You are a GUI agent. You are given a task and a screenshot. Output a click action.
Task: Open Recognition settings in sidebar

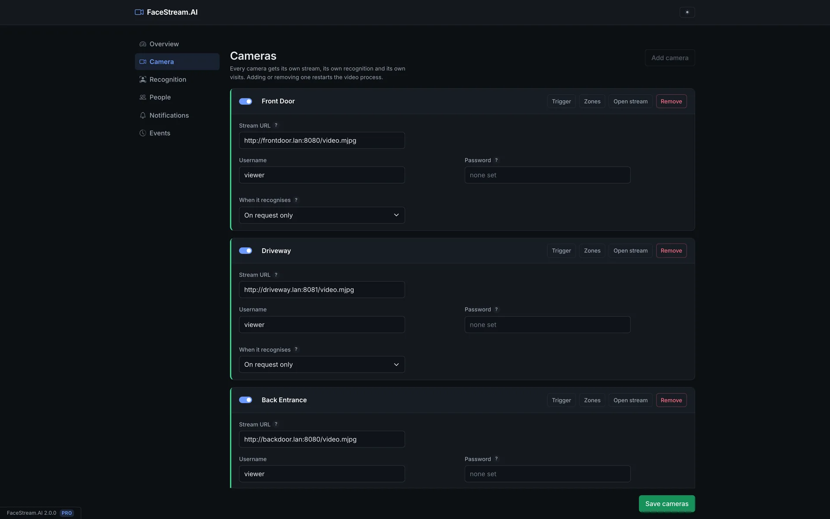(177, 80)
